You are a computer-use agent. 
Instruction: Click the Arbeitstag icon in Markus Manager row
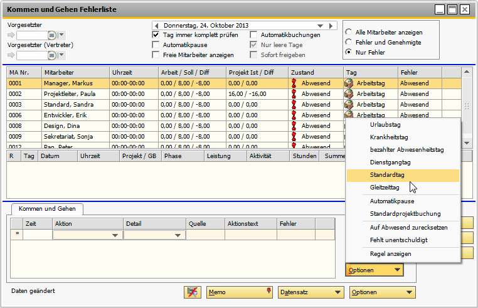[349, 83]
